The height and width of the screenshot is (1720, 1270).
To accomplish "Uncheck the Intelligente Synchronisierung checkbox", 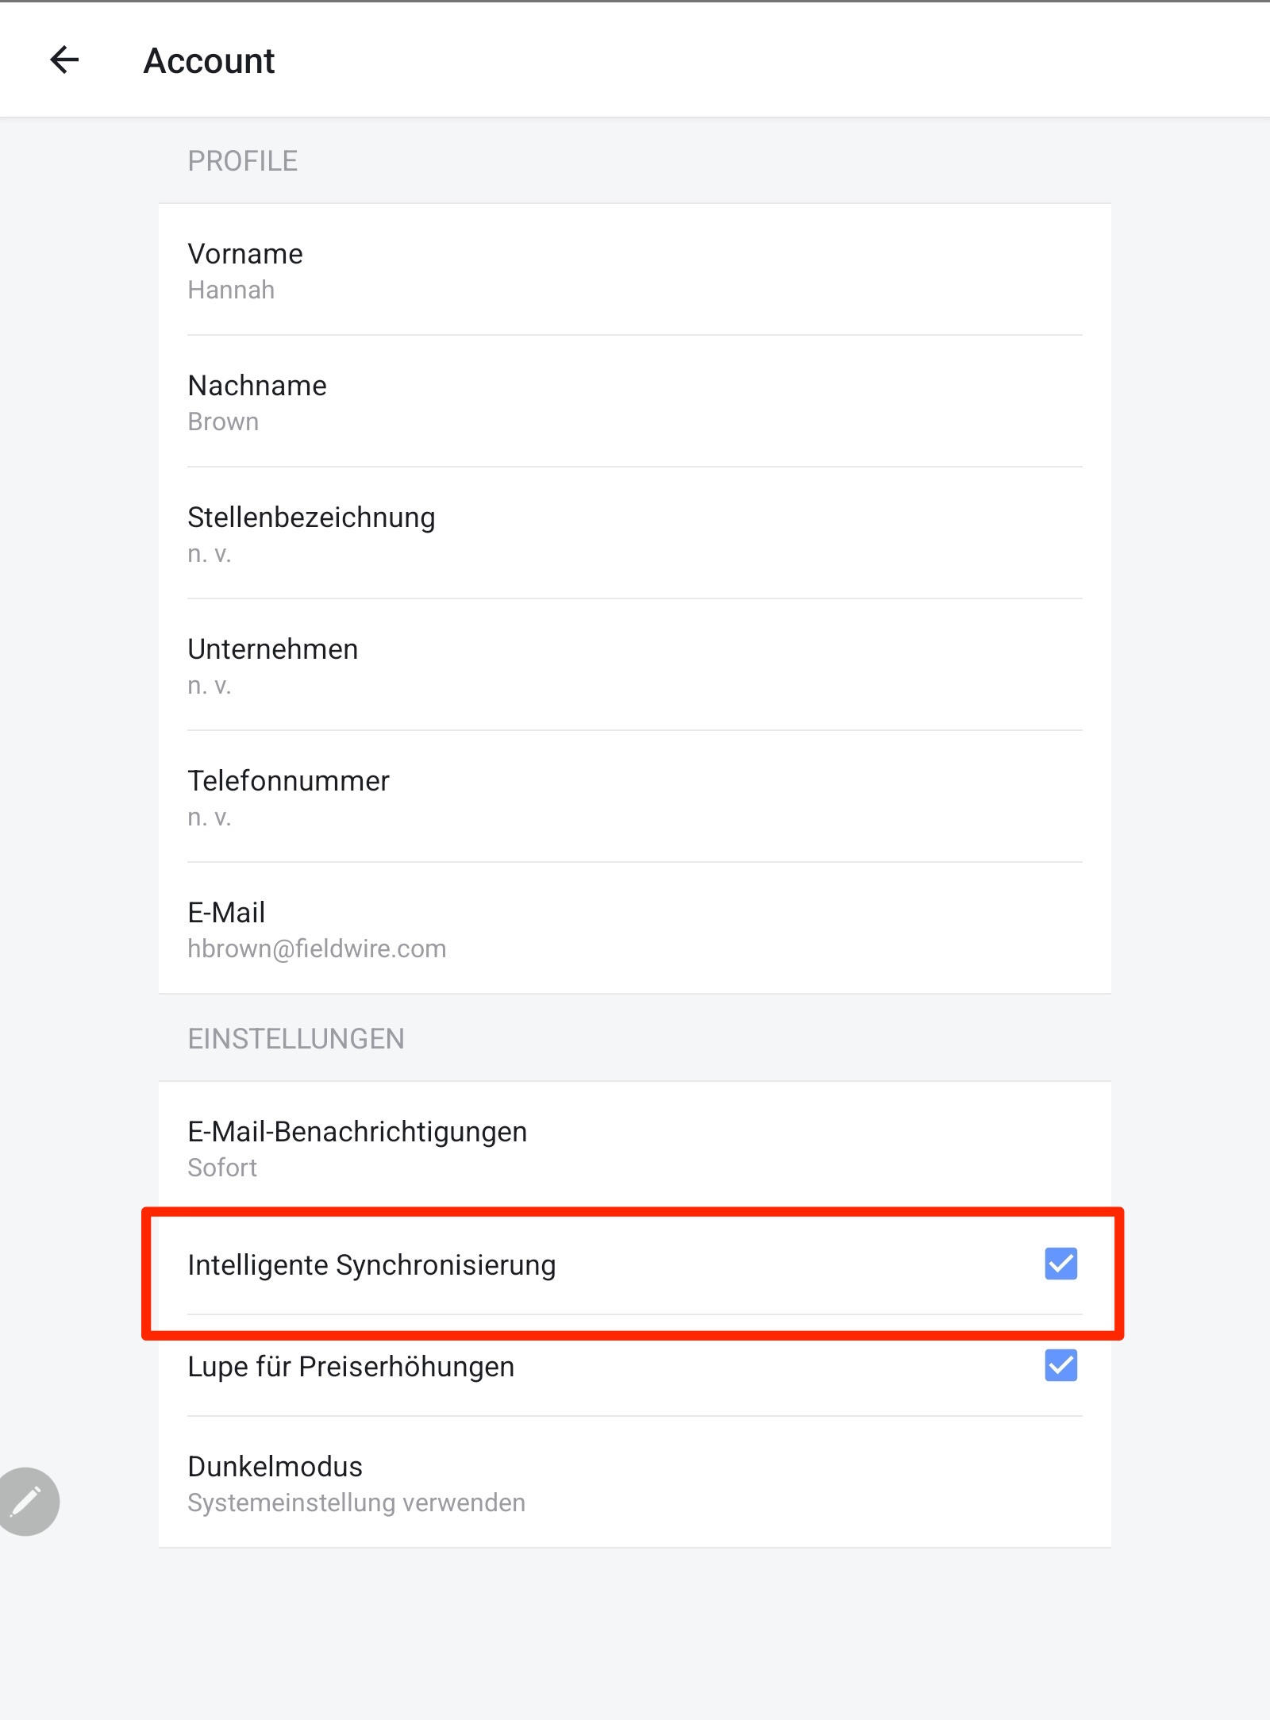I will click(1060, 1264).
